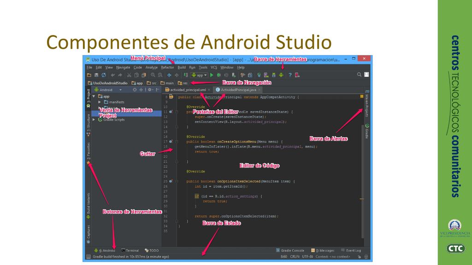
Task: Click the Settings wrench toolbar icon
Action: coord(242,75)
